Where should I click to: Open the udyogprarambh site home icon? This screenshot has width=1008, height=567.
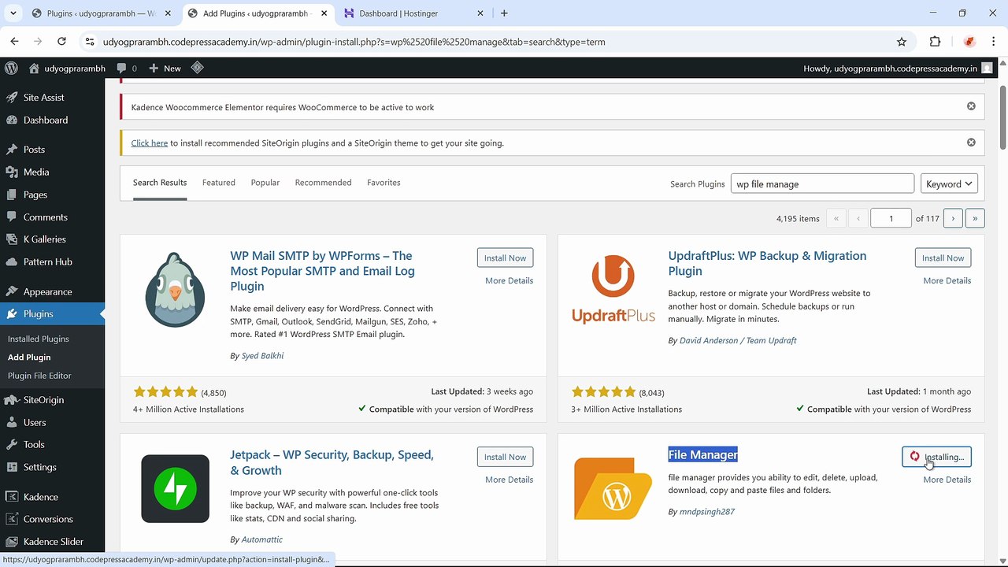pyautogui.click(x=34, y=69)
